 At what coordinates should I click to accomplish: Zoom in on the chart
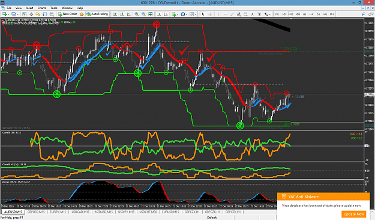pos(137,14)
